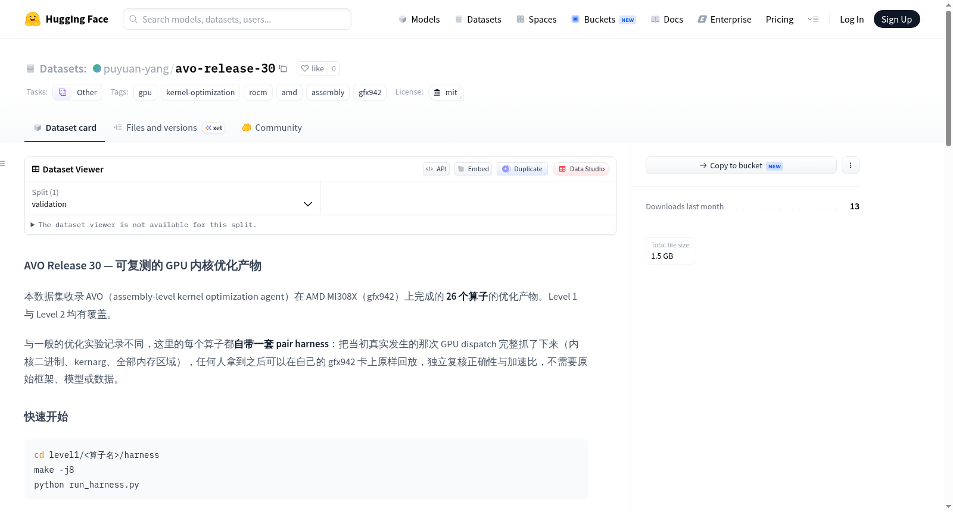Open the three-dot more options menu
The height and width of the screenshot is (512, 953).
pyautogui.click(x=851, y=165)
